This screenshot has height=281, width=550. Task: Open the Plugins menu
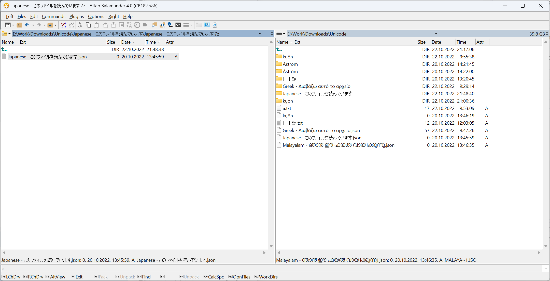[76, 16]
